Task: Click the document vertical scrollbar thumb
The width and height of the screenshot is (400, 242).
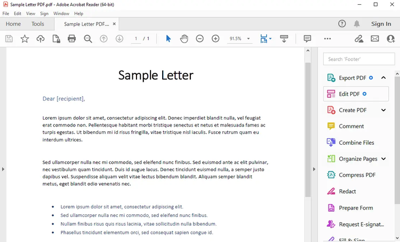Action: coord(308,130)
